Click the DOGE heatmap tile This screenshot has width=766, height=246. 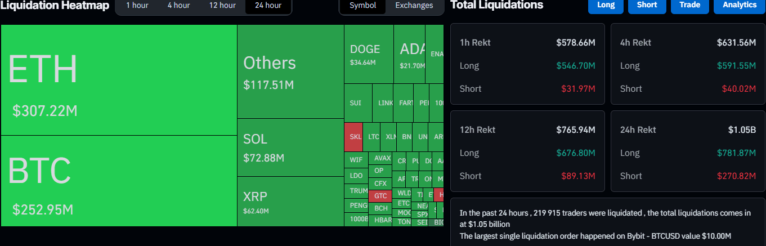click(369, 54)
